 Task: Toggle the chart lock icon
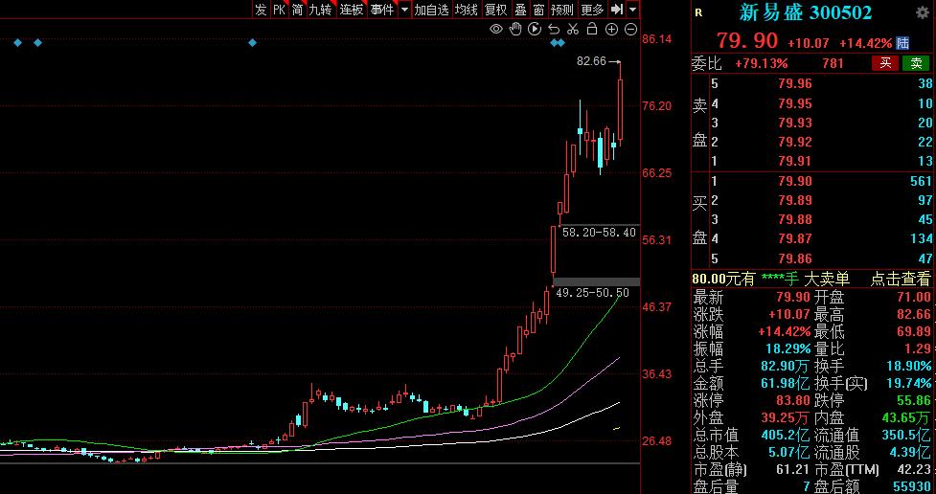point(592,29)
